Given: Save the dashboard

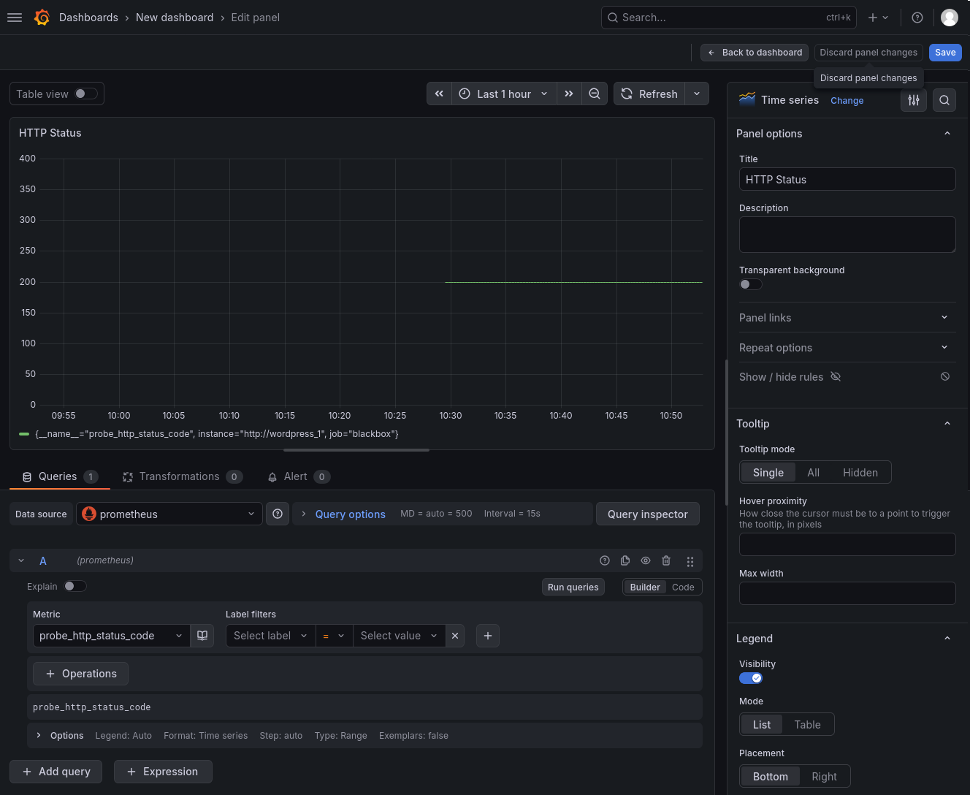Looking at the screenshot, I should [945, 53].
